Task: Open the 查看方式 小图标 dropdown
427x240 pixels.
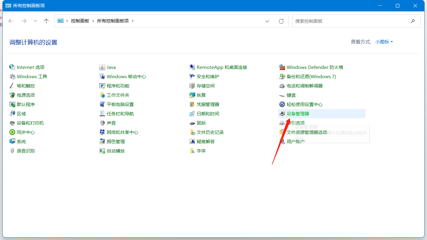Action: 384,42
